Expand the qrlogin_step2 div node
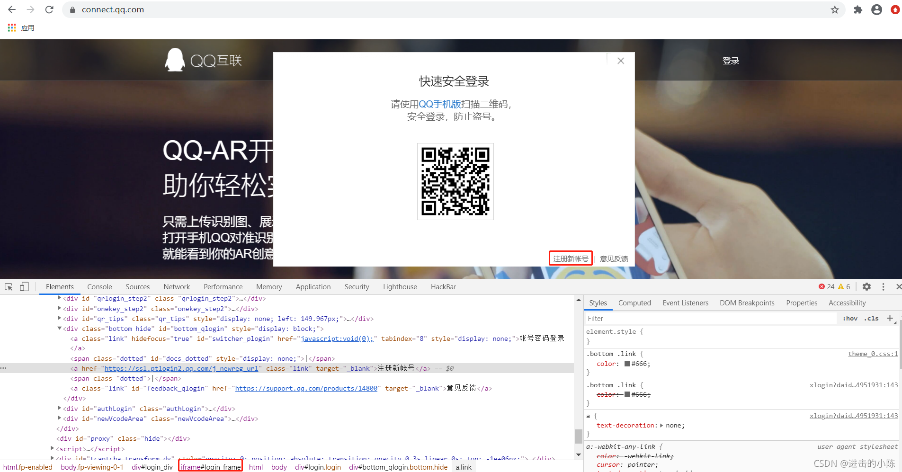 pos(59,298)
